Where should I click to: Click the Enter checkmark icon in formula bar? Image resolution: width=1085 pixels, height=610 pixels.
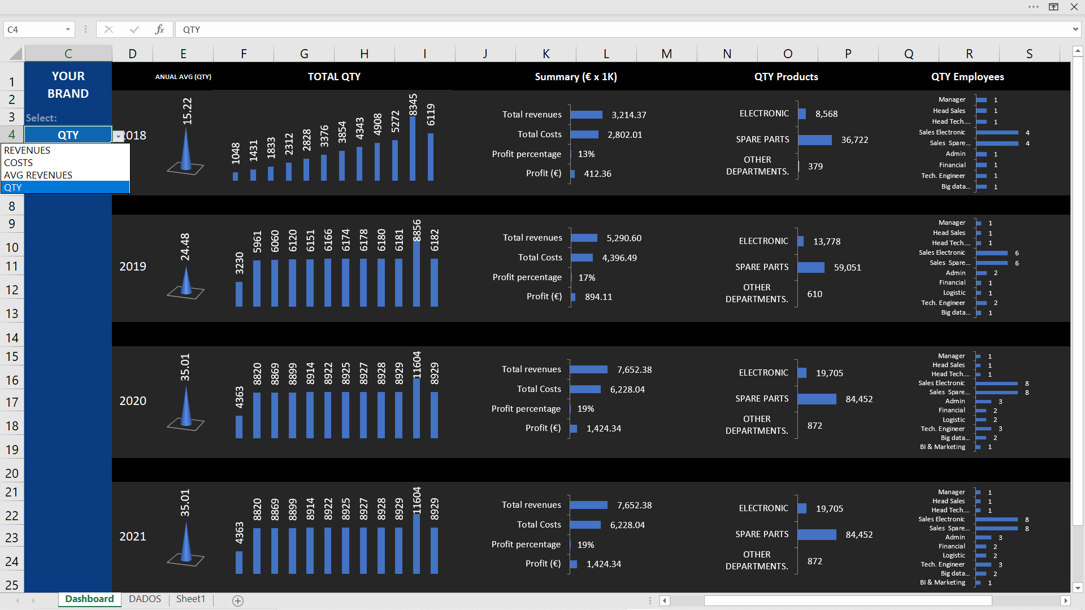coord(134,29)
